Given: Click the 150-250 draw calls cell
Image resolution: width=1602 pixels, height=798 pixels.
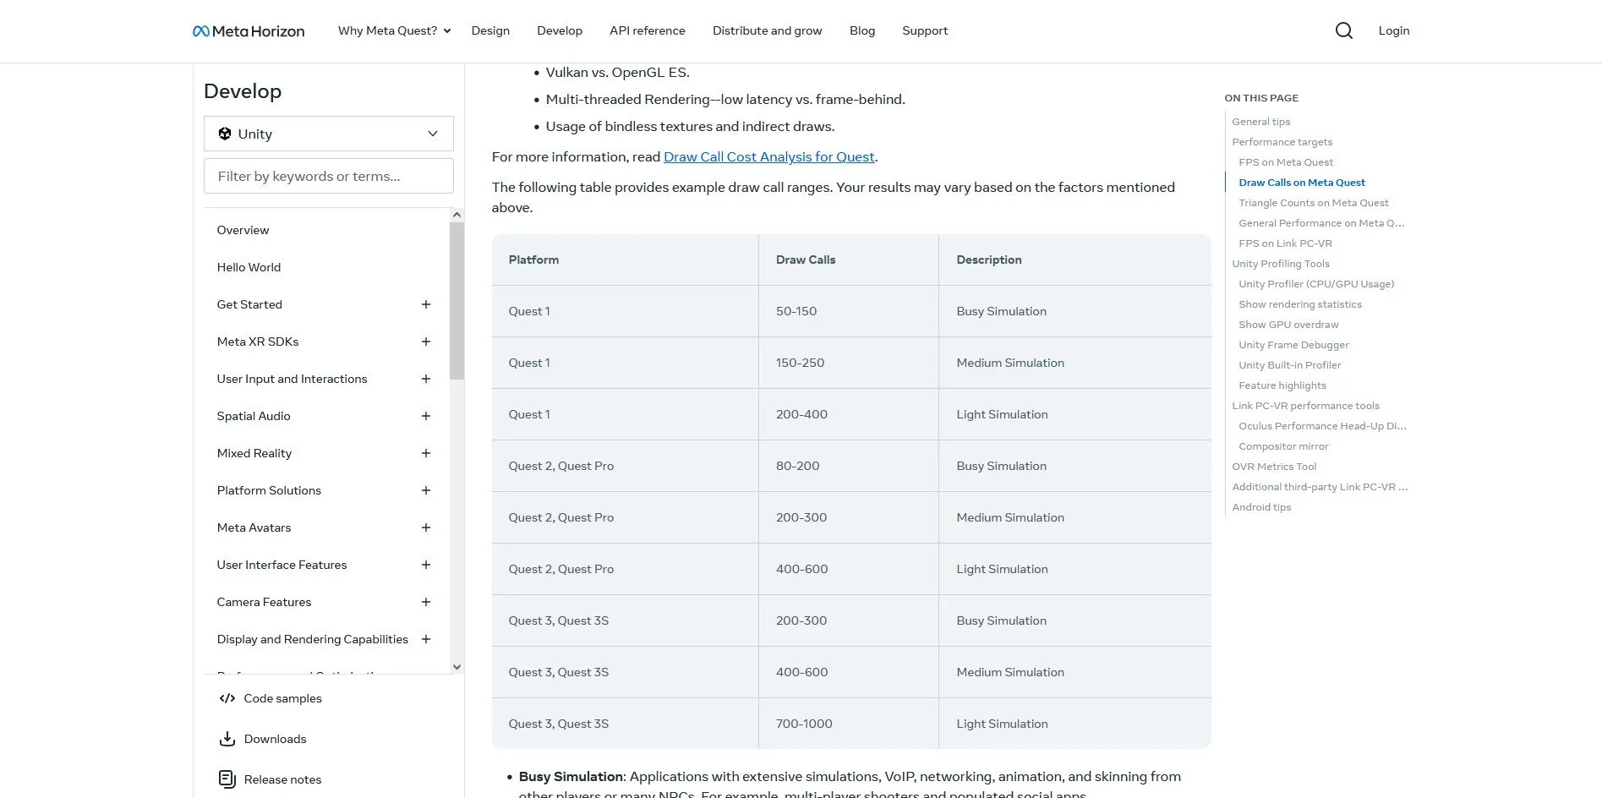Looking at the screenshot, I should click(x=848, y=363).
